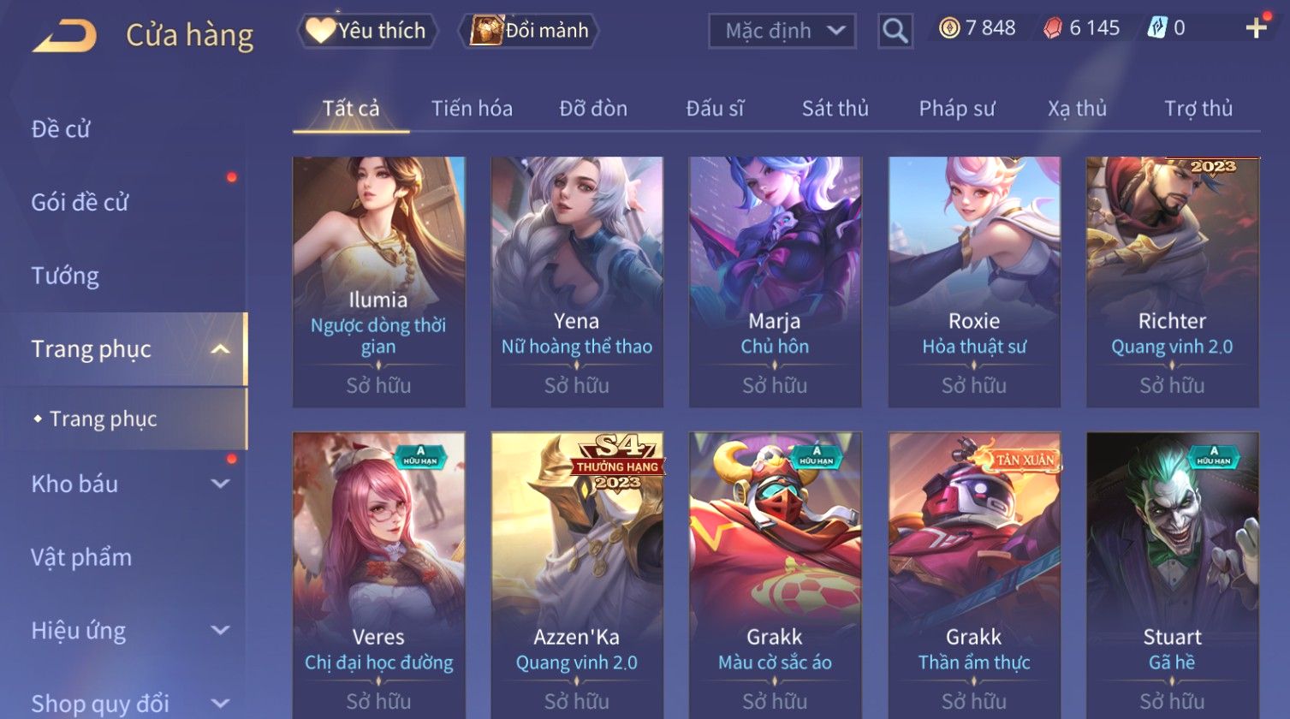Image resolution: width=1290 pixels, height=719 pixels.
Task: Expand the Hiệu ứng menu chevron
Action: click(x=220, y=630)
